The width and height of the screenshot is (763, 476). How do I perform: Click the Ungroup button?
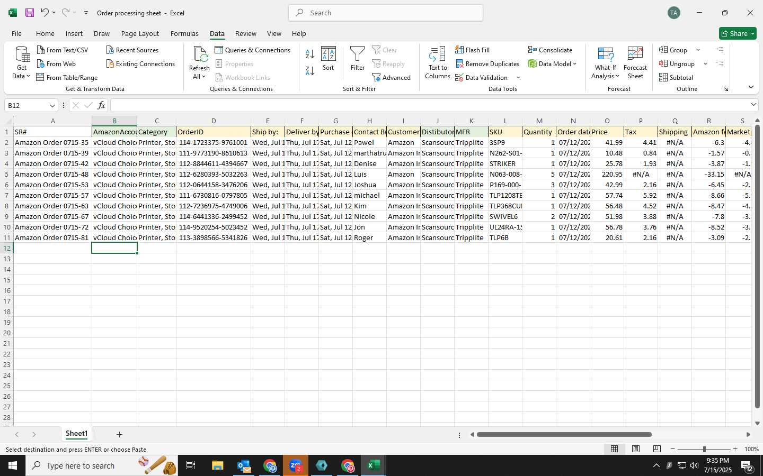pyautogui.click(x=677, y=63)
